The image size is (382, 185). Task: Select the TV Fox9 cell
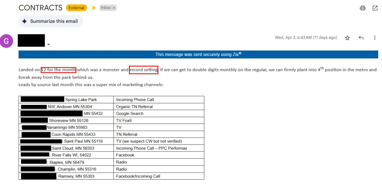[x=159, y=120]
